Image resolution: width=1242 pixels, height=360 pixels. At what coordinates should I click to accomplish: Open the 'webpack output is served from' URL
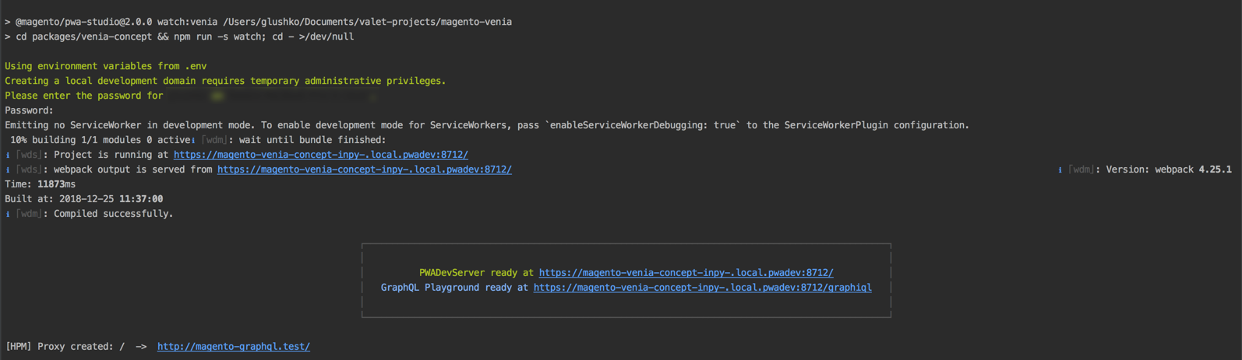pyautogui.click(x=365, y=170)
